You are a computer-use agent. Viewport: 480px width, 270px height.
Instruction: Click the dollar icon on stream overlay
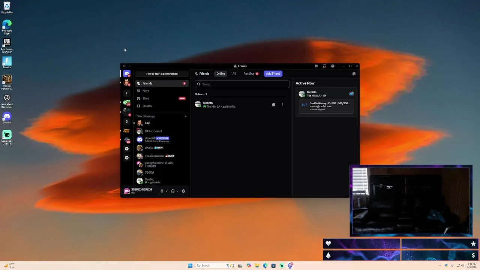coord(473,255)
